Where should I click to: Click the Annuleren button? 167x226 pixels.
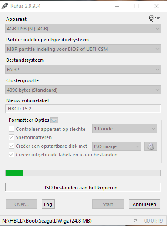144,204
